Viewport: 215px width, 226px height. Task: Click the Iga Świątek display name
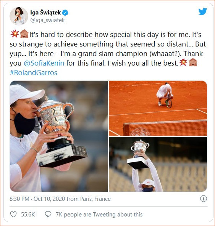[x=45, y=13]
